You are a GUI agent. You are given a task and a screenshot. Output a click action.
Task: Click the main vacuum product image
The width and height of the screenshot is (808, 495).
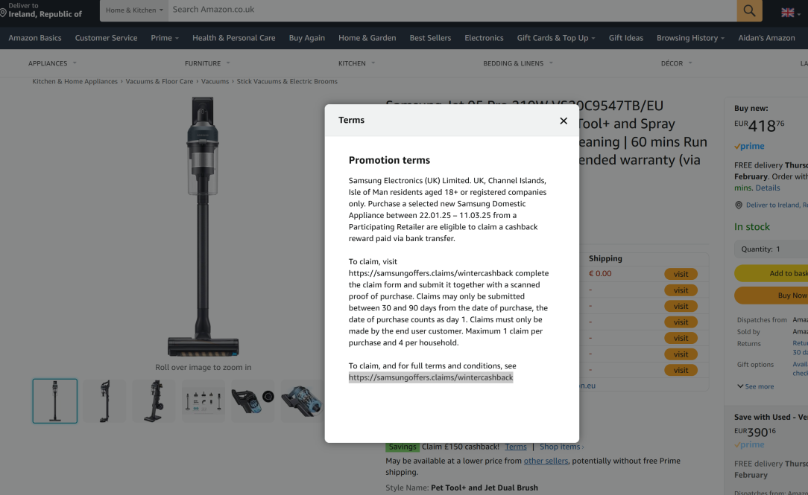click(203, 226)
